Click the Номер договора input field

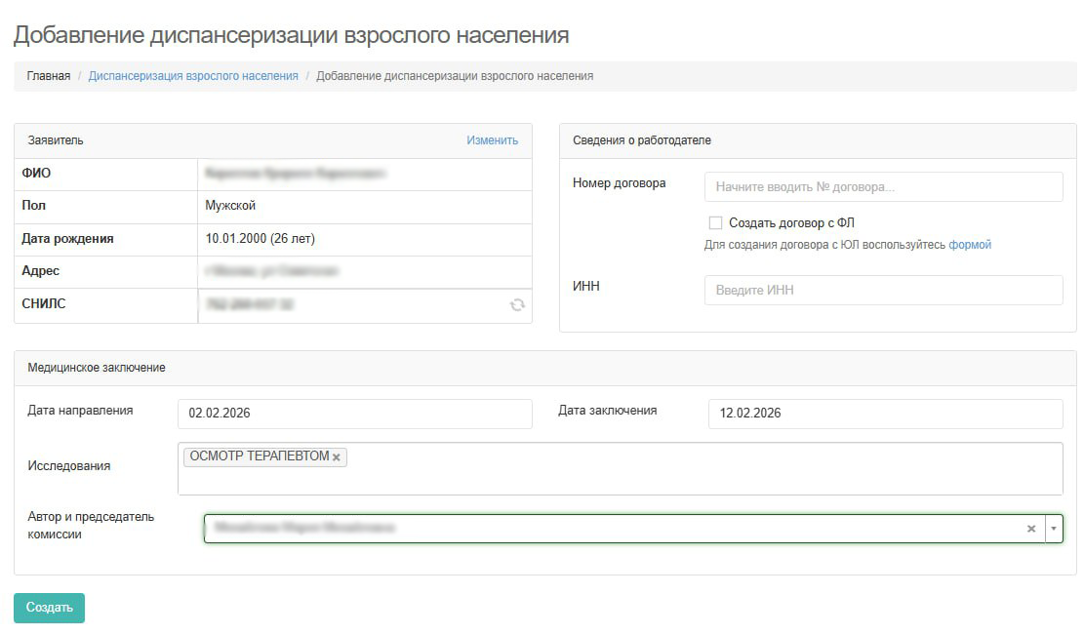tap(883, 186)
